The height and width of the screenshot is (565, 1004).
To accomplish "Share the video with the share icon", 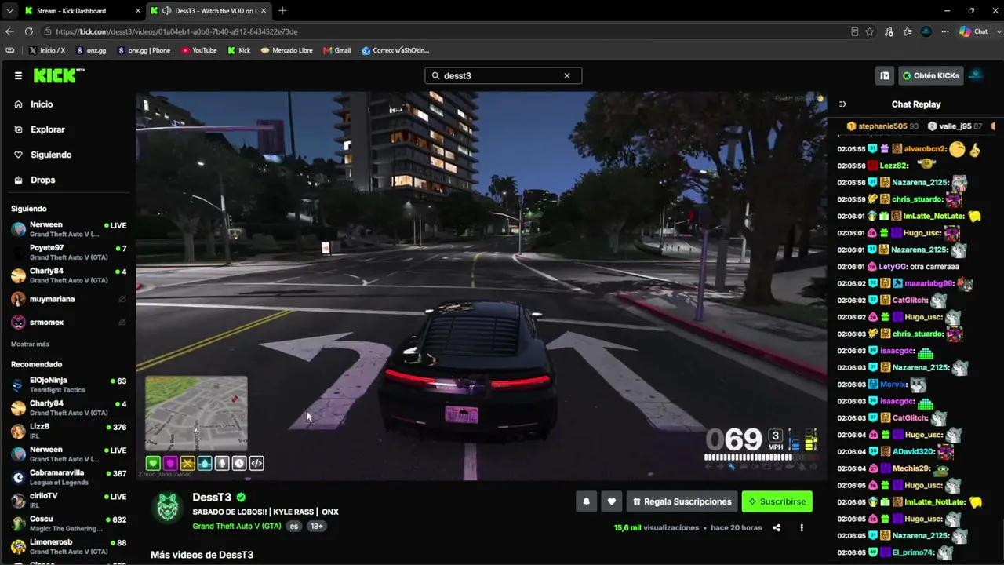I will 777,528.
